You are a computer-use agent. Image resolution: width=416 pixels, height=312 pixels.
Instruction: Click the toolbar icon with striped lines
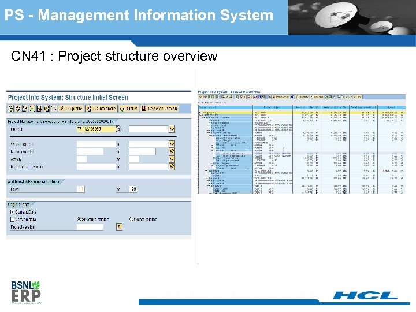point(54,108)
